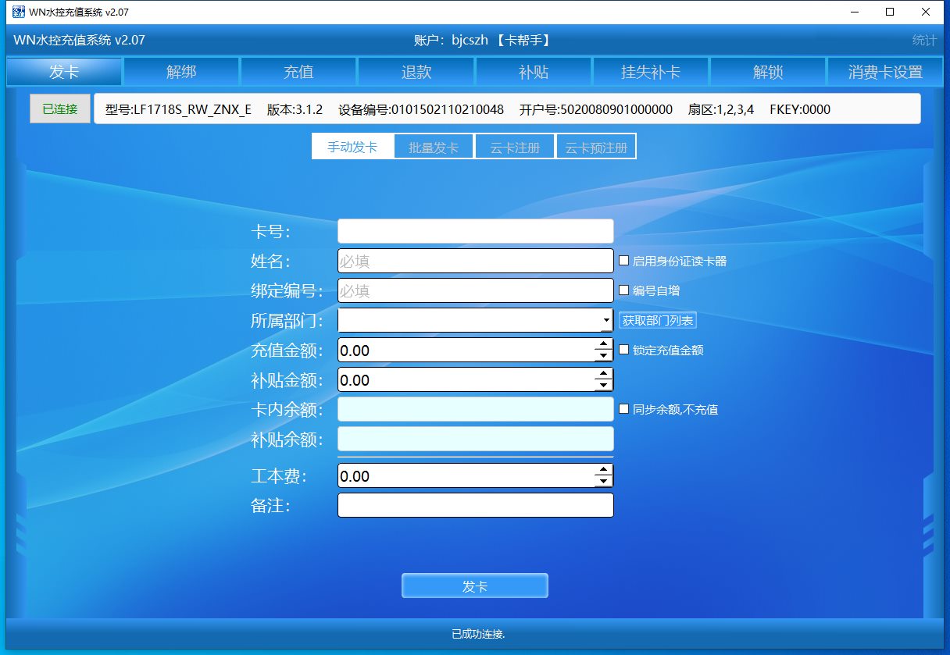
Task: Click into the 姓名 input field
Action: [475, 261]
